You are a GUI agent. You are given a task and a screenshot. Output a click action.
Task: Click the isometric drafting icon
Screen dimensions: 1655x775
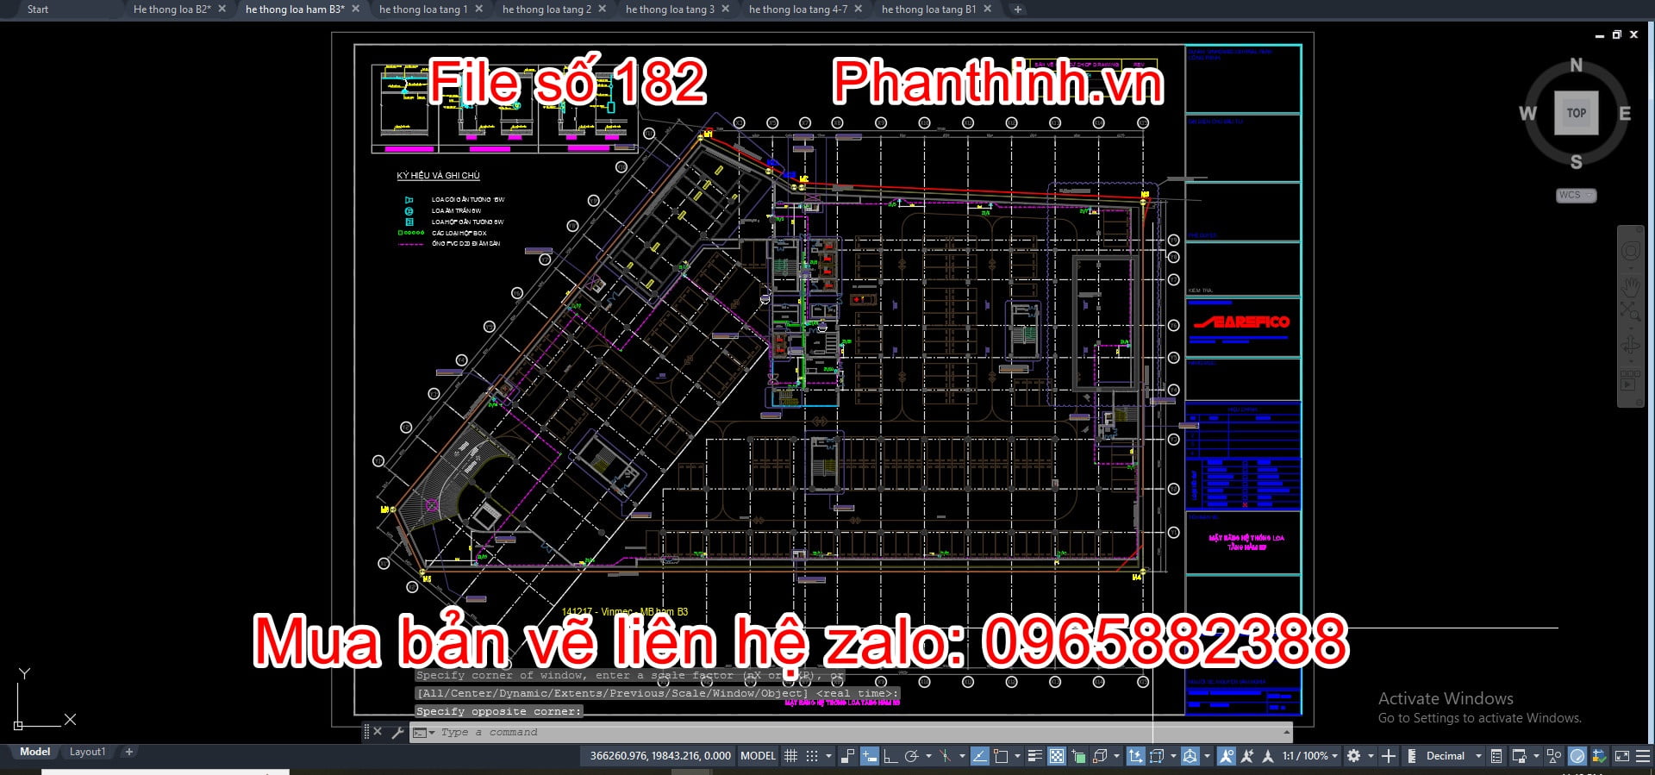[x=946, y=756]
